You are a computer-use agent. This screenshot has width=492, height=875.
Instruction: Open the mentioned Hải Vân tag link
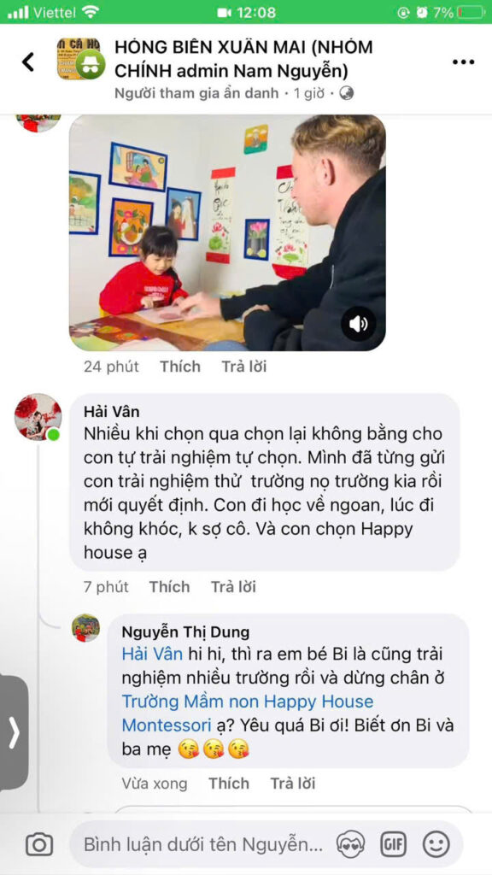pos(152,654)
